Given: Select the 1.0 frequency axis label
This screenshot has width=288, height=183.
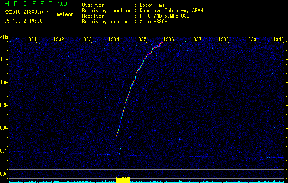Looking at the screenshot, I should 4,82.
